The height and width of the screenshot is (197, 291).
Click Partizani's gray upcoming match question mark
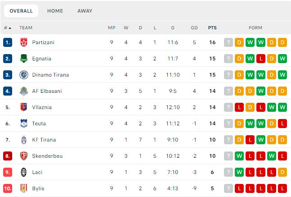(228, 42)
